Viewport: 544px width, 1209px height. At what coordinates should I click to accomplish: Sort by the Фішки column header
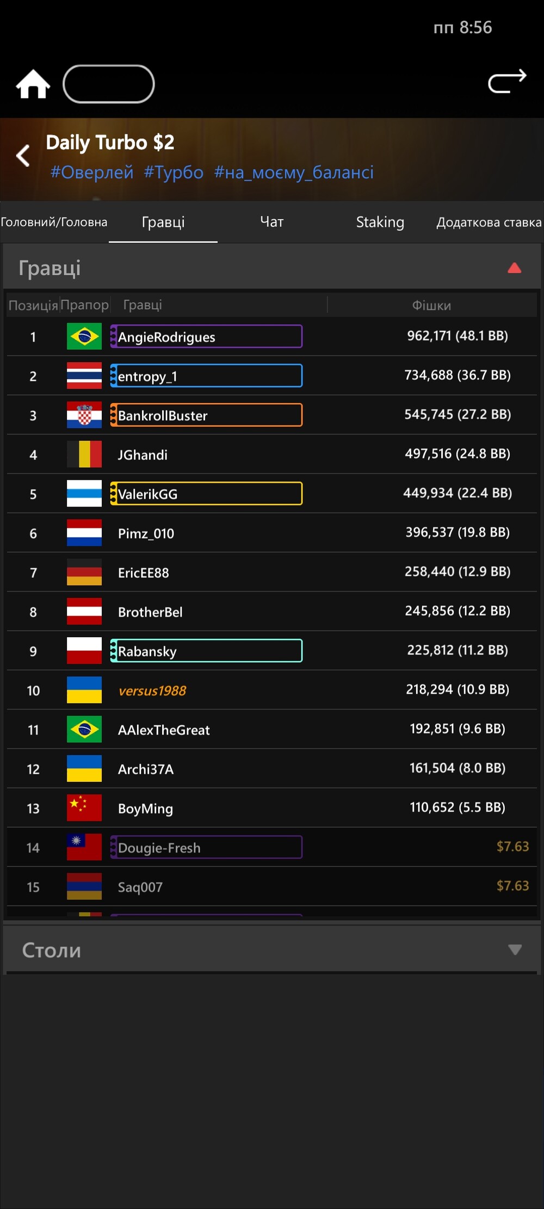click(431, 305)
